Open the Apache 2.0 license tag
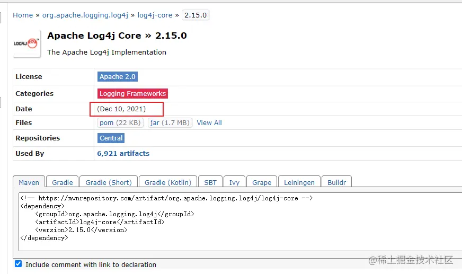 [117, 77]
